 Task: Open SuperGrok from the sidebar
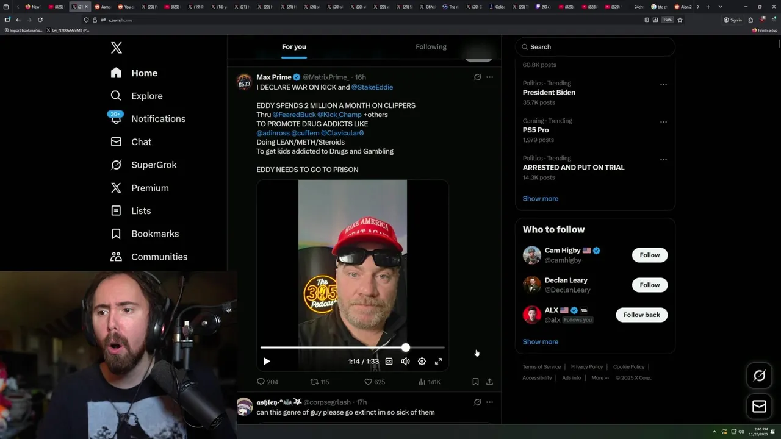143,165
